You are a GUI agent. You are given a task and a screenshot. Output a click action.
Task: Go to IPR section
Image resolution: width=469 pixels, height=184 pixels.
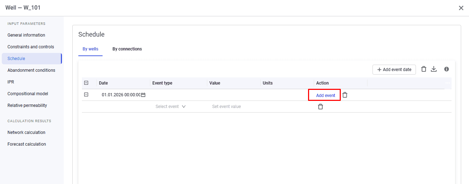[11, 82]
